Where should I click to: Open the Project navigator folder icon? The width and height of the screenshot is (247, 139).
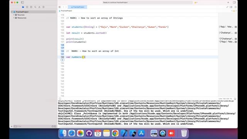(23, 7)
